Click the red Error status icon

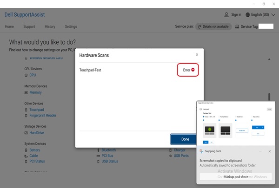click(x=193, y=70)
